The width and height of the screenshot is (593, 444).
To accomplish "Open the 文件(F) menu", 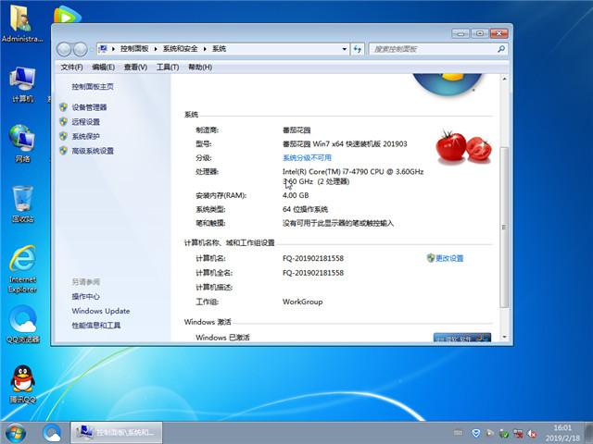I will coord(71,68).
